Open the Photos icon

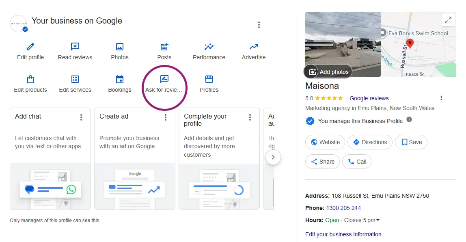click(119, 47)
